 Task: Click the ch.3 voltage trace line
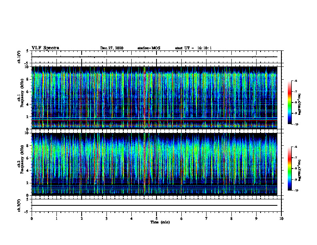(x=154, y=205)
